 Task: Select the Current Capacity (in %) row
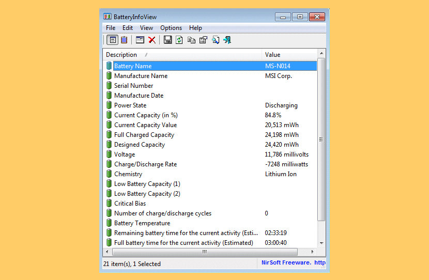tap(210, 115)
